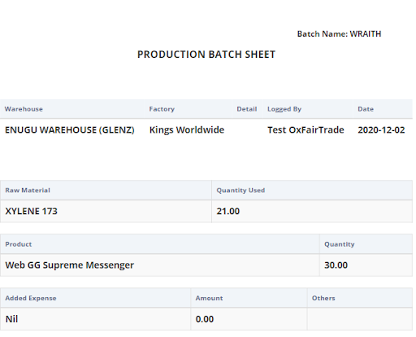Screen dimensions: 416x337
Task: Click the Product column header
Action: (x=19, y=244)
